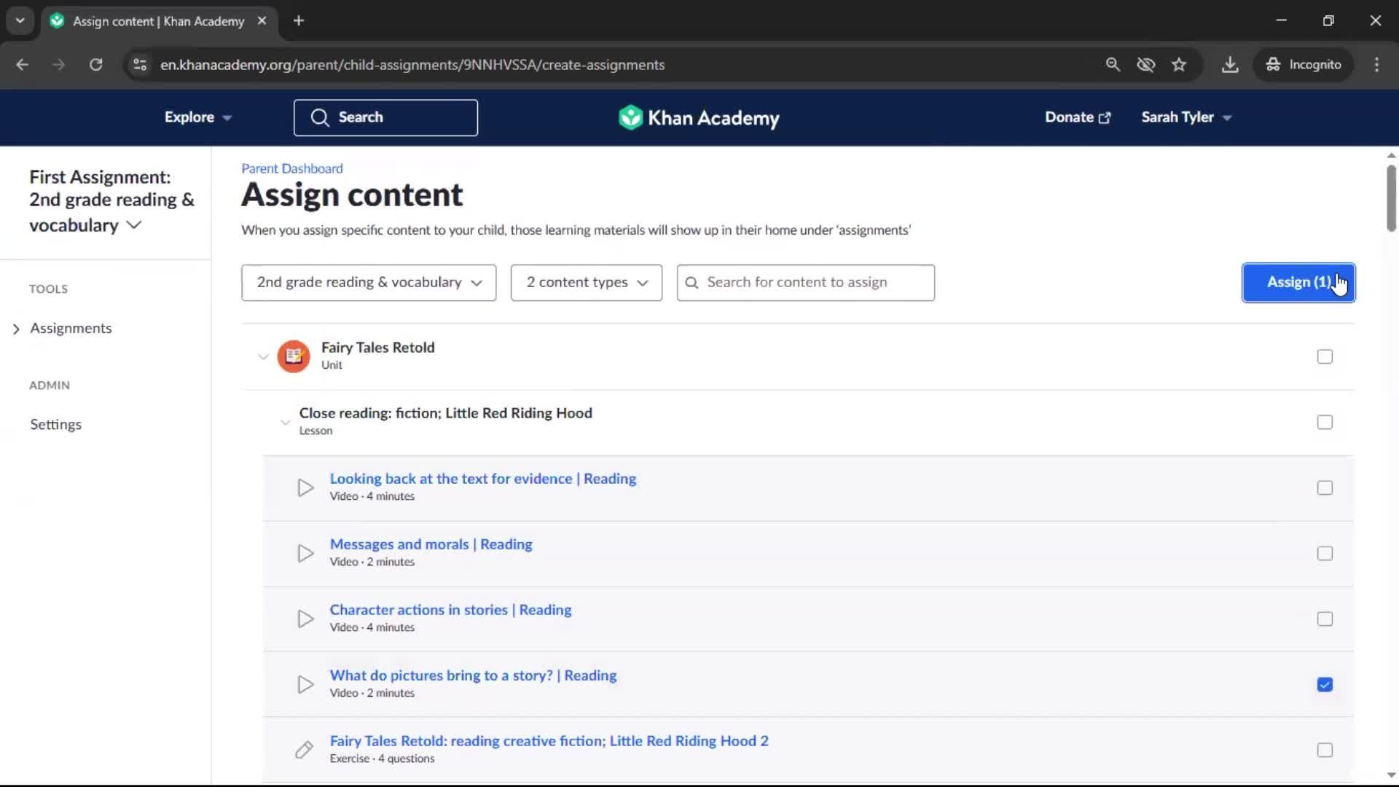1399x787 pixels.
Task: Click Search for content to assign field
Action: (x=805, y=283)
